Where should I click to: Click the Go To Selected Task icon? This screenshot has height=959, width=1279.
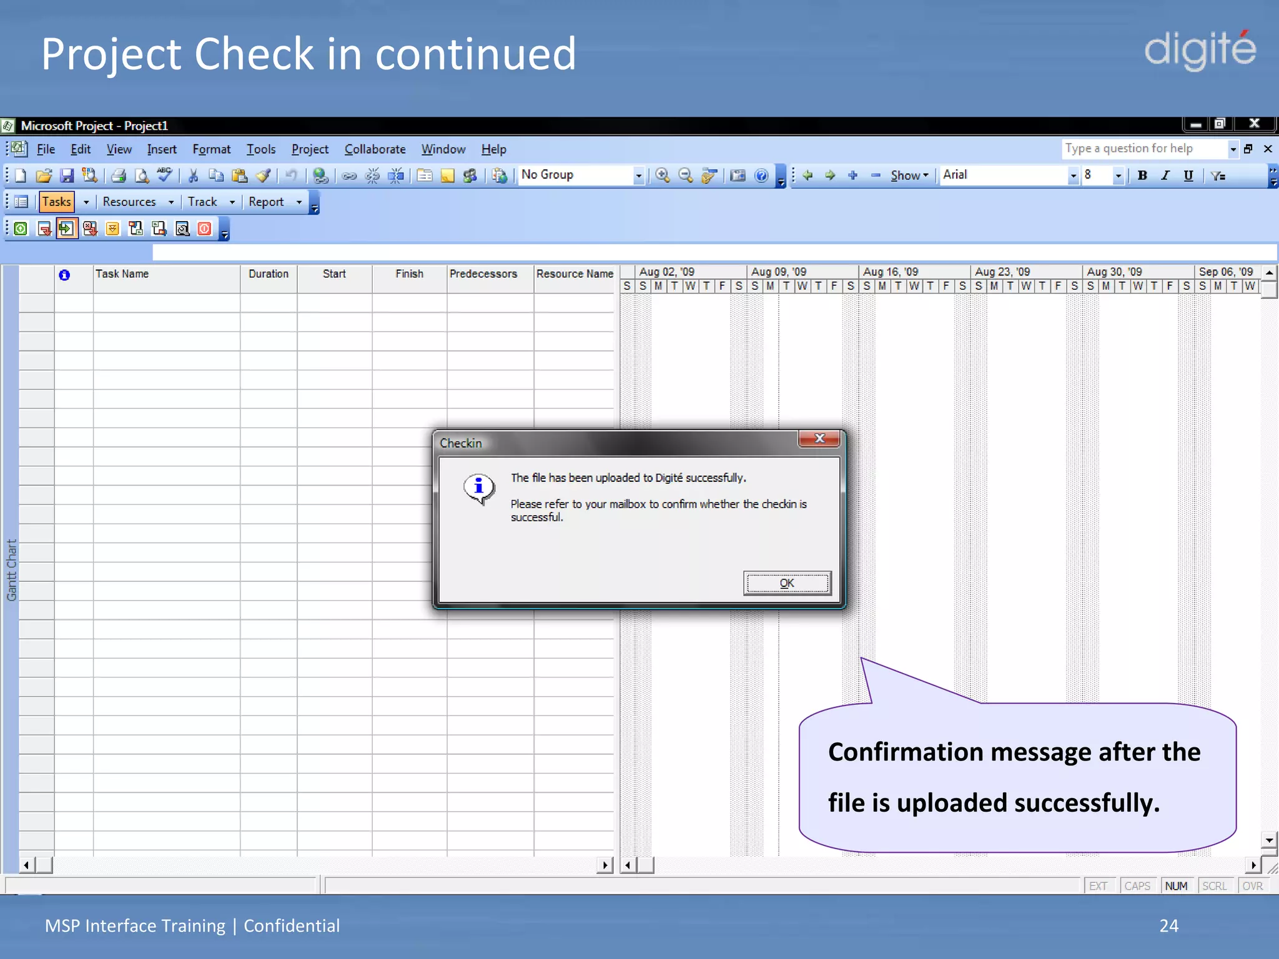point(709,175)
